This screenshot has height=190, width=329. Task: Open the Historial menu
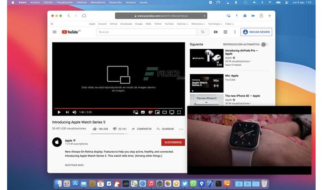tap(81, 2)
